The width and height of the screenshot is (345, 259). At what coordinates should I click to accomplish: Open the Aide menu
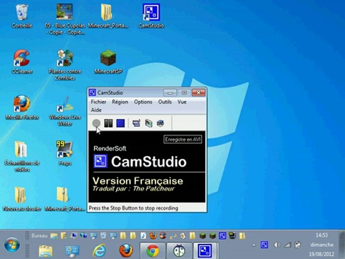tap(96, 110)
